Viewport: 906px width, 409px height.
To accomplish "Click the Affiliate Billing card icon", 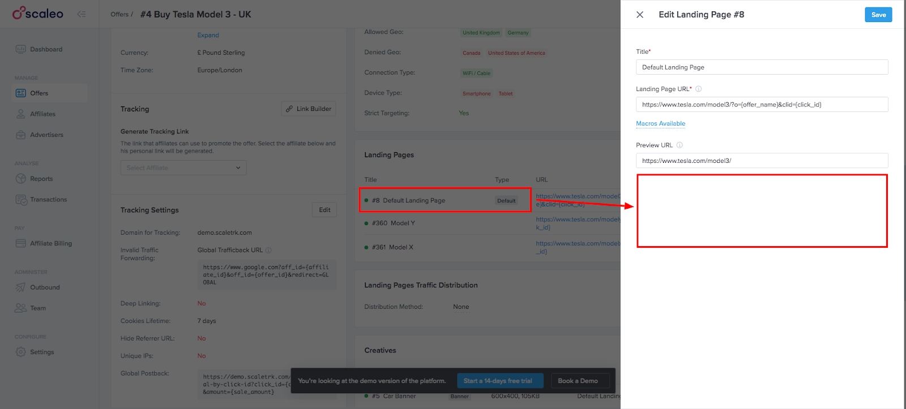I will (x=21, y=243).
